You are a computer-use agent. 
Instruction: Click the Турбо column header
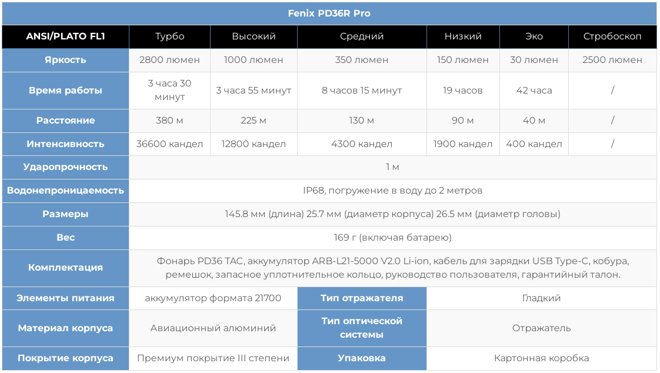pyautogui.click(x=169, y=36)
